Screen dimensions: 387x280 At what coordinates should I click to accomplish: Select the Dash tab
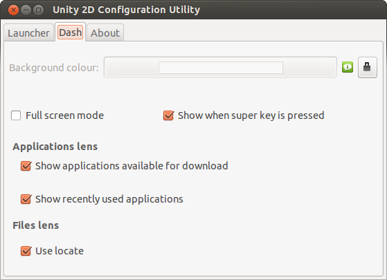71,32
